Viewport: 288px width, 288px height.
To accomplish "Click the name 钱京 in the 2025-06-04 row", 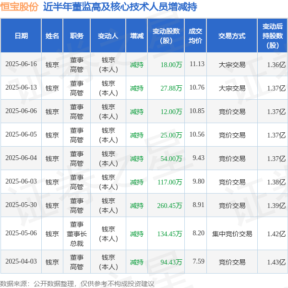I will 52,159.
